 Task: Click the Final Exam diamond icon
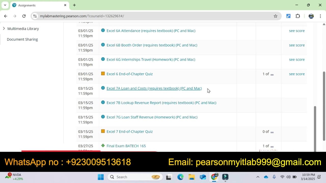[103, 146]
